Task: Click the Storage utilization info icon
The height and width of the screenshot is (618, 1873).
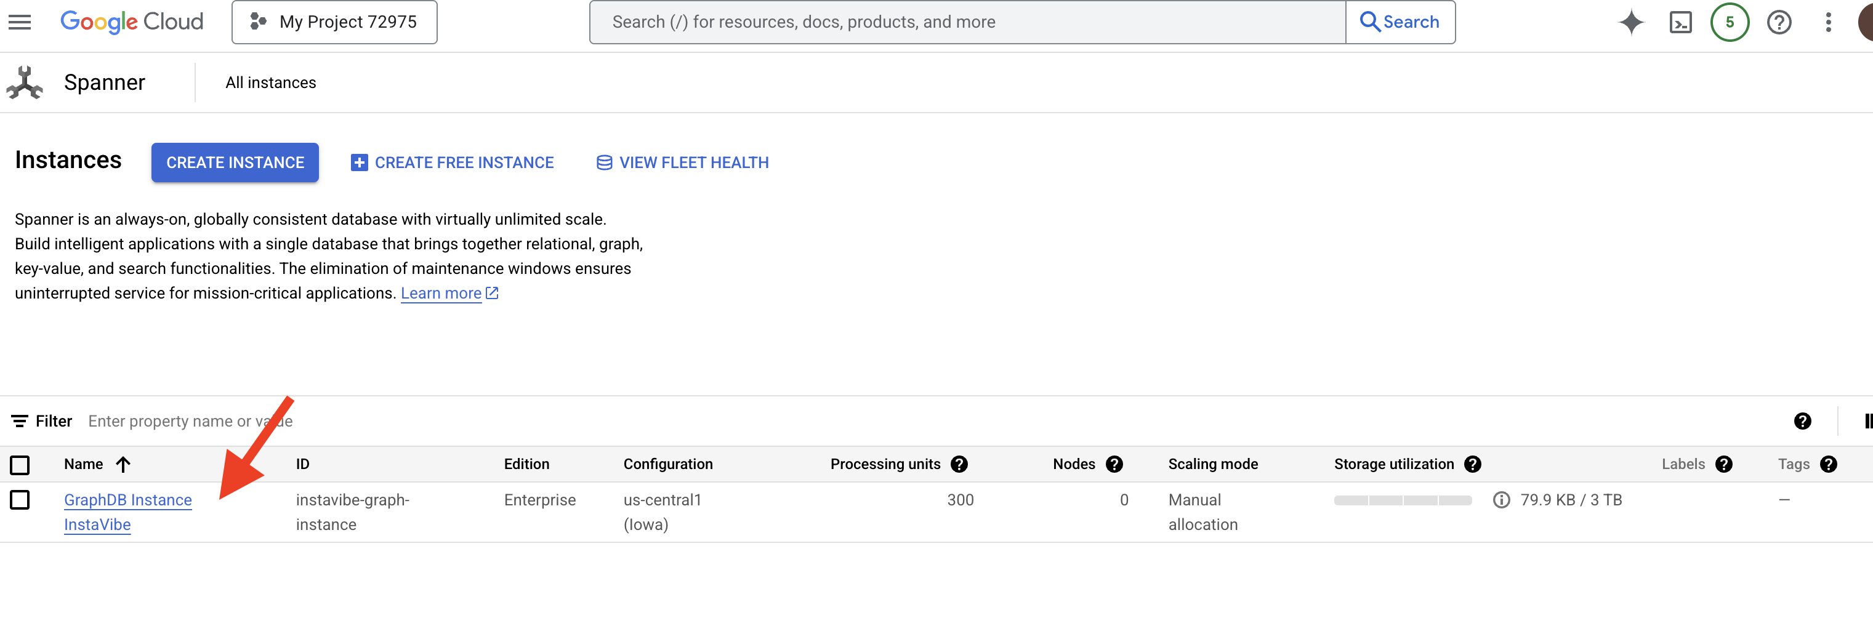Action: [1500, 499]
